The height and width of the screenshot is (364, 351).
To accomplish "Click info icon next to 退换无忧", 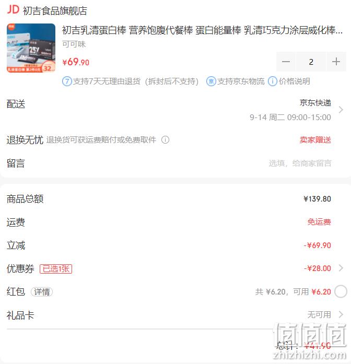I will (165, 140).
